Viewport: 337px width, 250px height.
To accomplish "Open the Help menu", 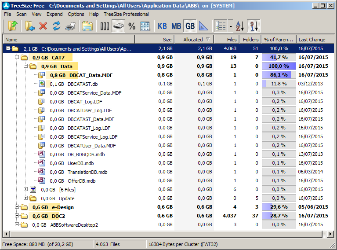I will pyautogui.click(x=94, y=14).
